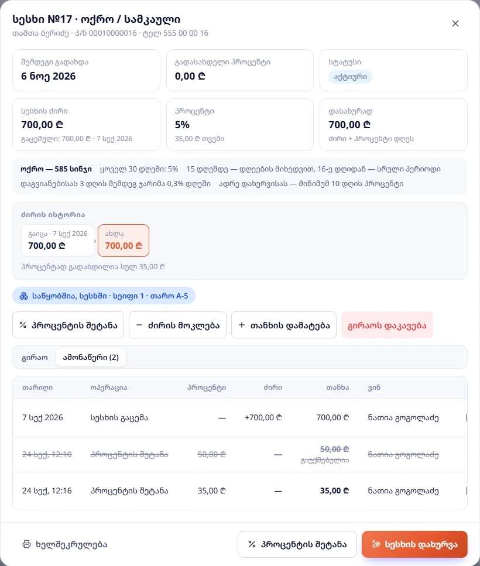Viewport: 480px width, 566px height.
Task: Click the 'პროცენტი' column header in the table
Action: coord(207,387)
